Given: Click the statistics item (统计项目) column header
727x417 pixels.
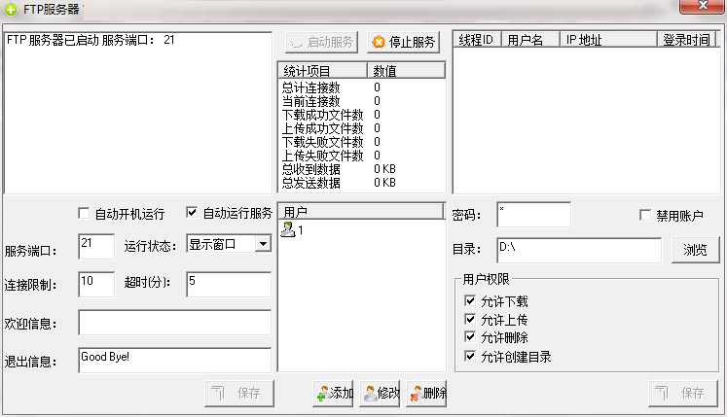Looking at the screenshot, I should point(322,70).
